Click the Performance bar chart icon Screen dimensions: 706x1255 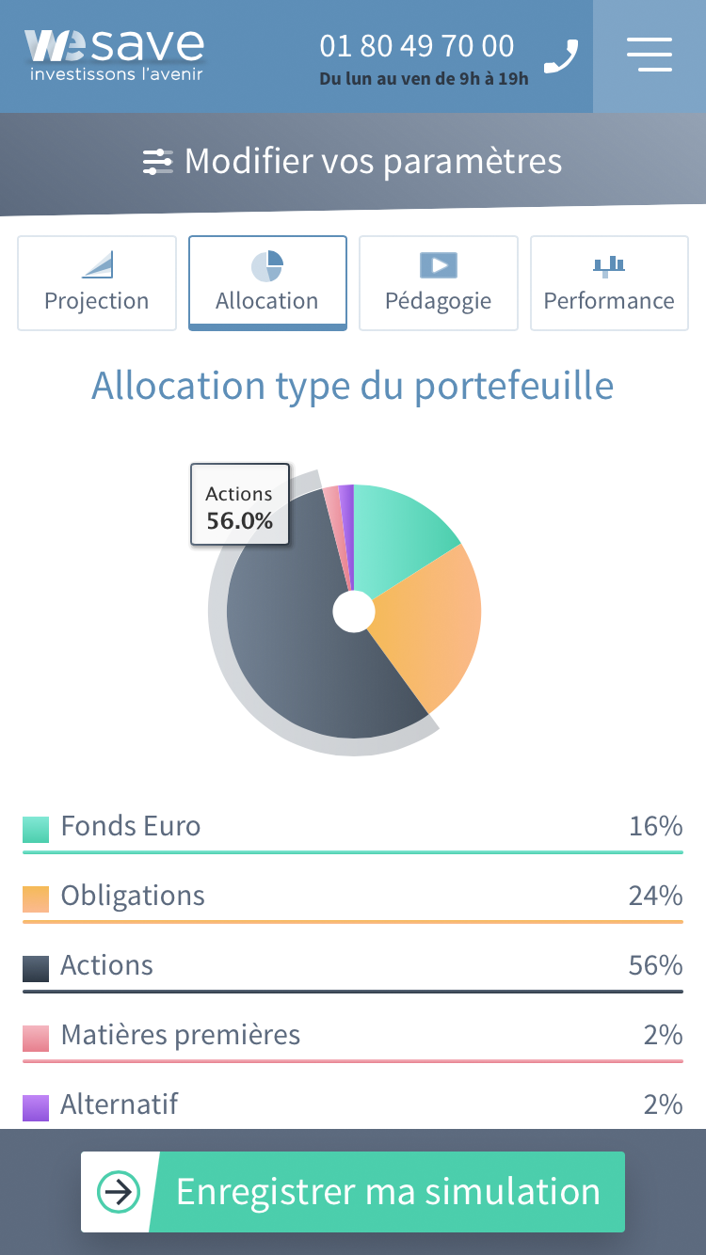[x=609, y=265]
